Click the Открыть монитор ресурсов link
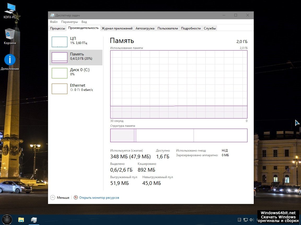Viewport: 301px width, 225px height. tap(99, 198)
